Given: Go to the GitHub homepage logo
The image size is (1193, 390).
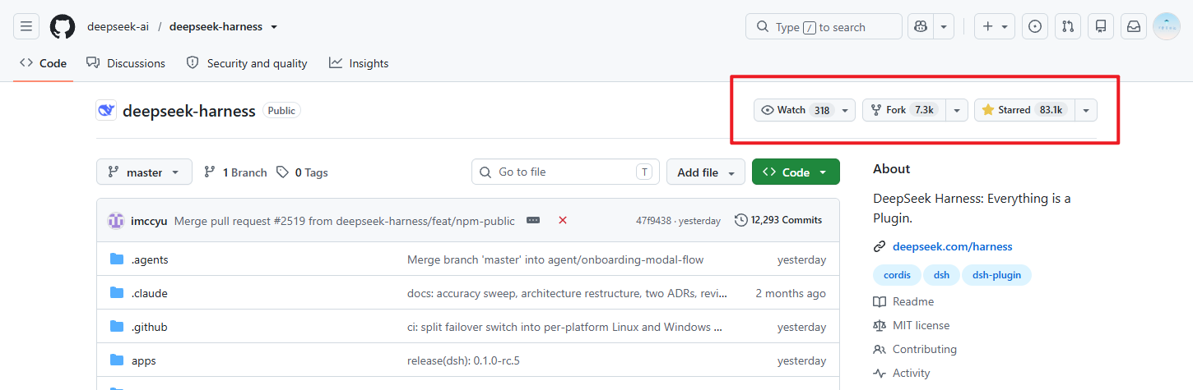Looking at the screenshot, I should click(63, 26).
